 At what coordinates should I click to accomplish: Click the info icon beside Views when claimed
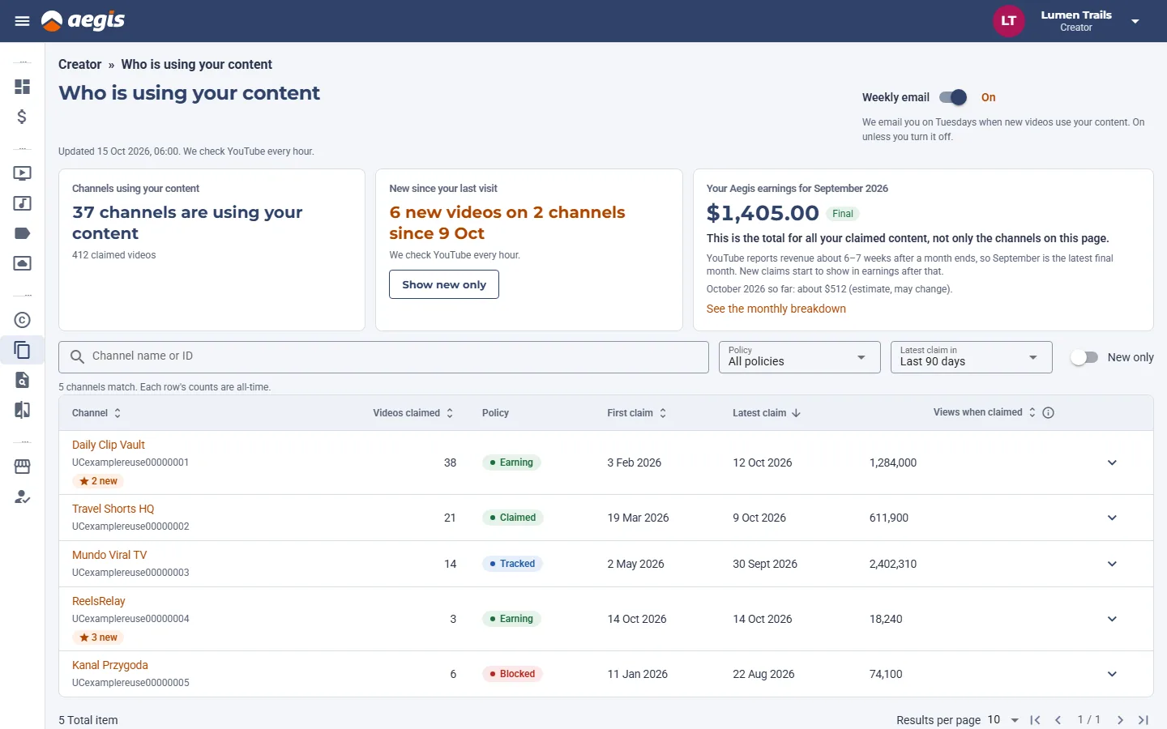1048,413
